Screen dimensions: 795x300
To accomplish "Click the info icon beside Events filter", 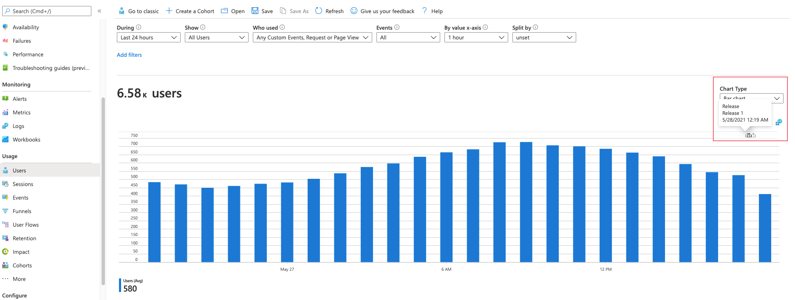I will 397,27.
